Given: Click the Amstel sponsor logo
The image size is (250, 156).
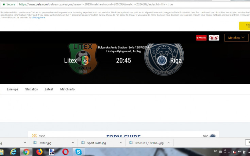Looking at the screenshot, I should (201, 38).
